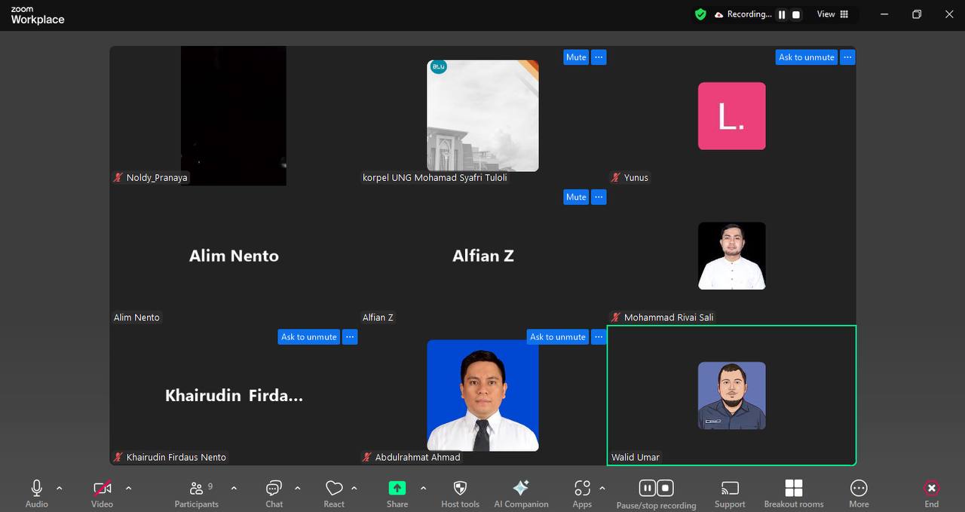The width and height of the screenshot is (965, 512).
Task: Click the green Share screen icon
Action: pyautogui.click(x=397, y=488)
